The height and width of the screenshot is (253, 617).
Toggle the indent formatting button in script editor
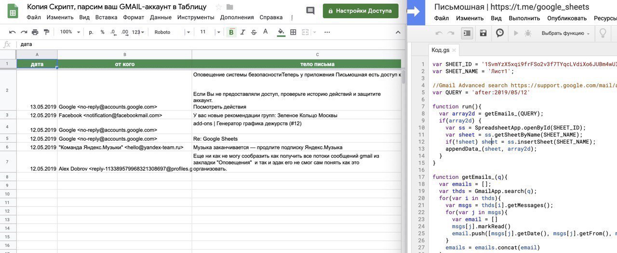467,33
